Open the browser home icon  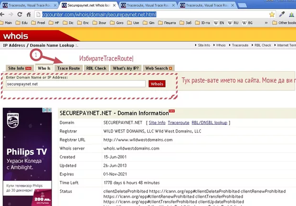tap(29, 14)
